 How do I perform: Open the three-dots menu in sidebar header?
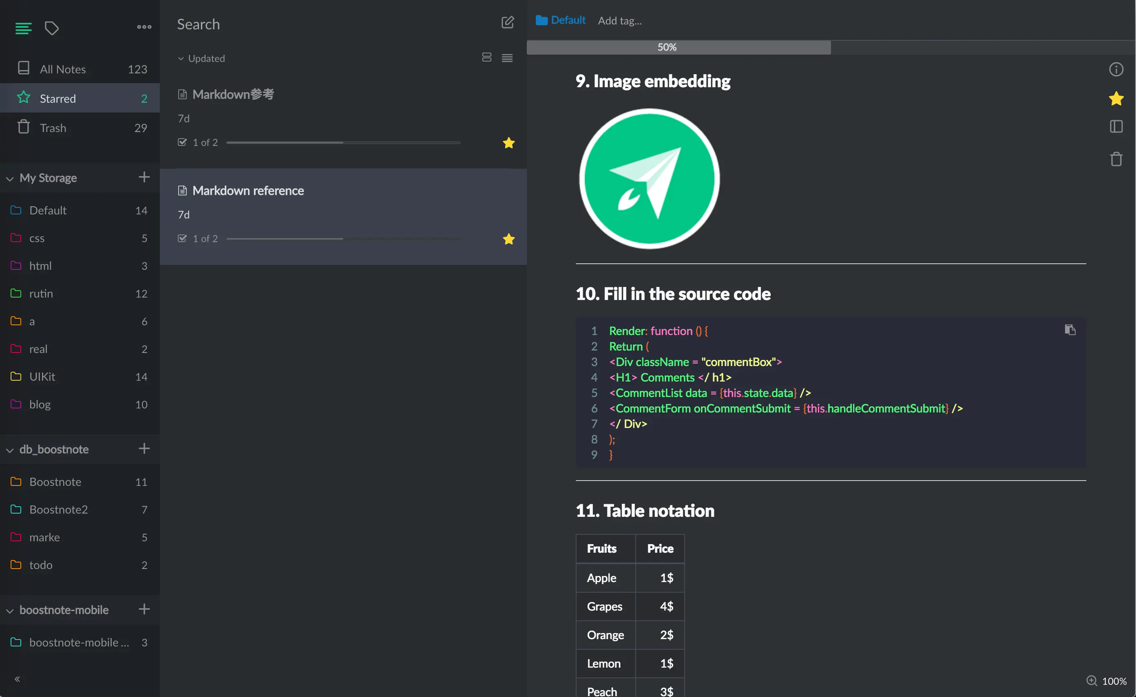point(144,27)
